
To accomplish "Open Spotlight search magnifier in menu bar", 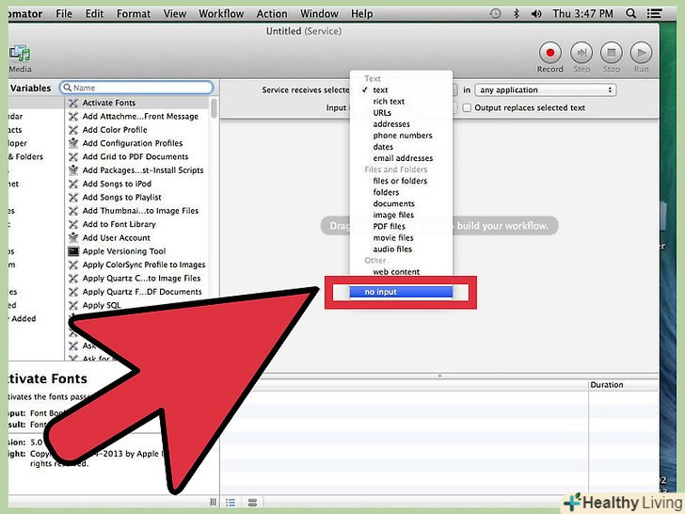I will 630,13.
